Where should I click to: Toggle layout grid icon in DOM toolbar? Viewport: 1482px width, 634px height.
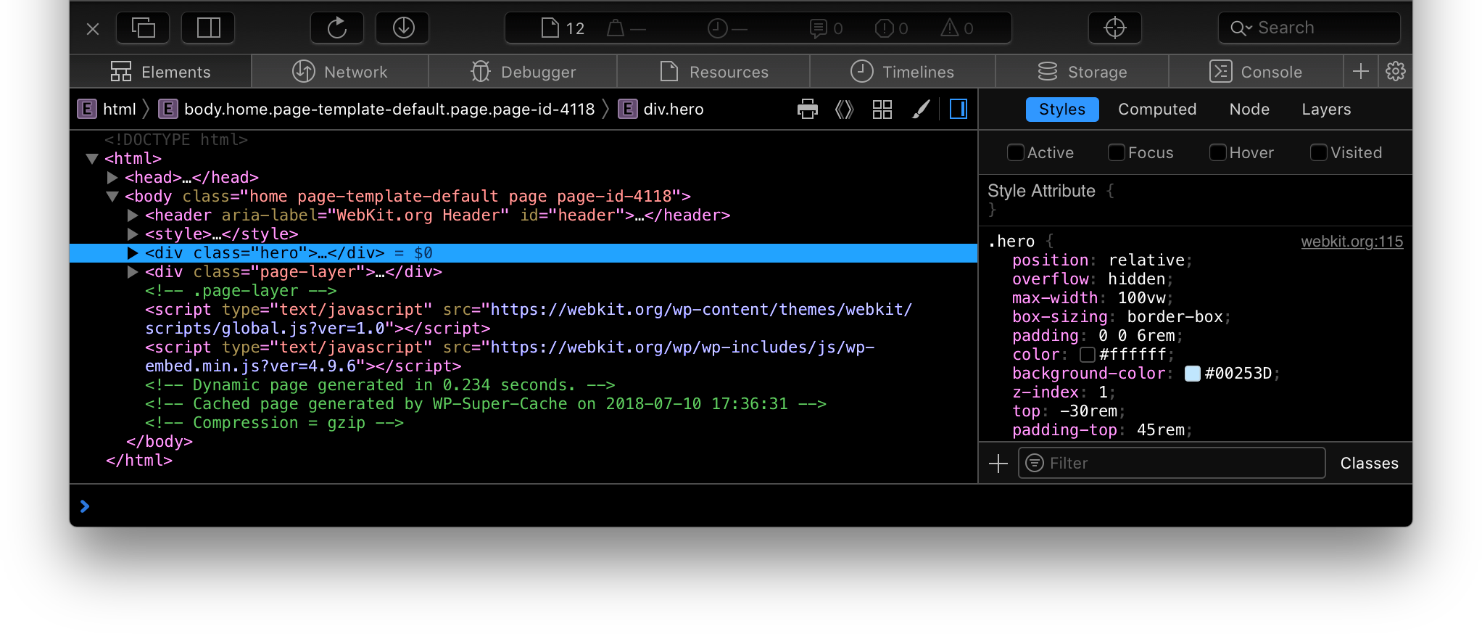point(882,110)
